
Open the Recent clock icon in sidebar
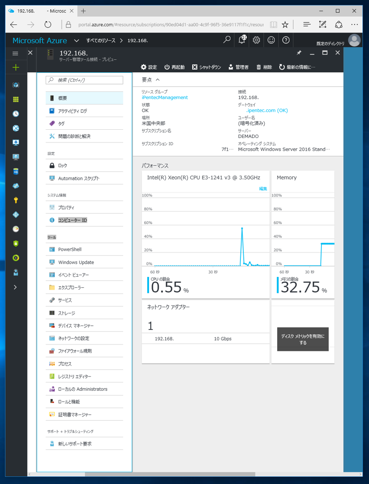pyautogui.click(x=16, y=114)
